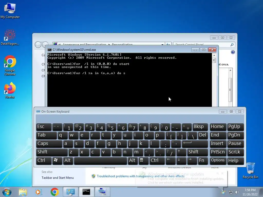Open the cmd.exe title bar system icon
Screen dimensions: 263x197
pyautogui.click(x=50, y=50)
